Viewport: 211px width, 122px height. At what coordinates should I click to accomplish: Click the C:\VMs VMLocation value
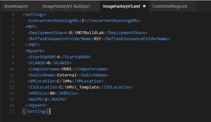coord(64,81)
